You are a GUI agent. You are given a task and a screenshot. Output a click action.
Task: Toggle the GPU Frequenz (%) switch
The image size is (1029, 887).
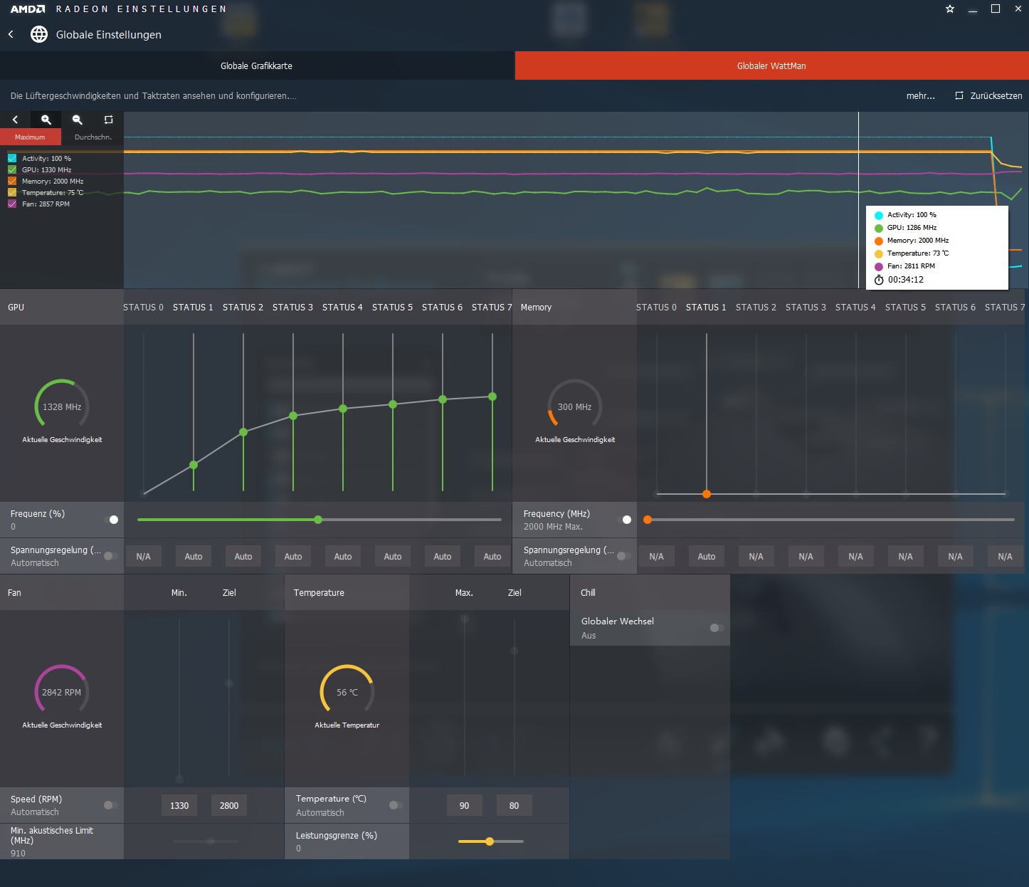(112, 520)
